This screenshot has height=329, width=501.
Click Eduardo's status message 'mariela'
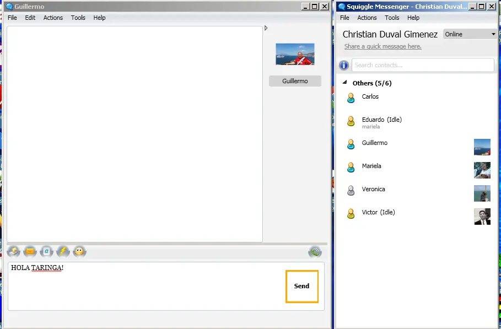(x=370, y=127)
